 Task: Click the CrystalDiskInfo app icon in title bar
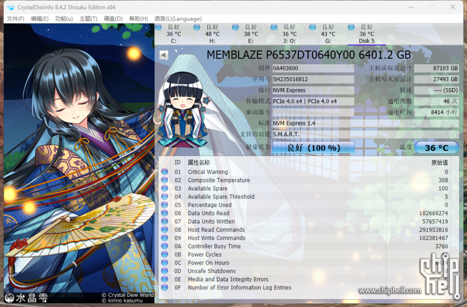click(x=10, y=7)
